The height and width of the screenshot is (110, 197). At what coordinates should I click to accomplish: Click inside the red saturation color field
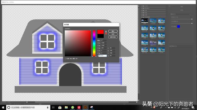78,43
